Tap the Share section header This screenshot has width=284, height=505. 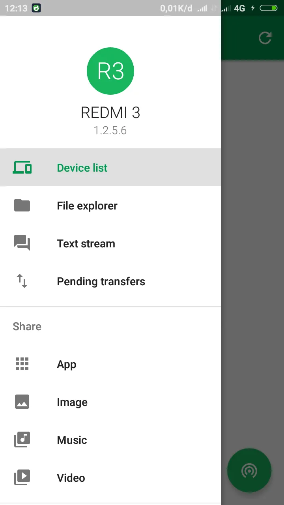tap(27, 326)
